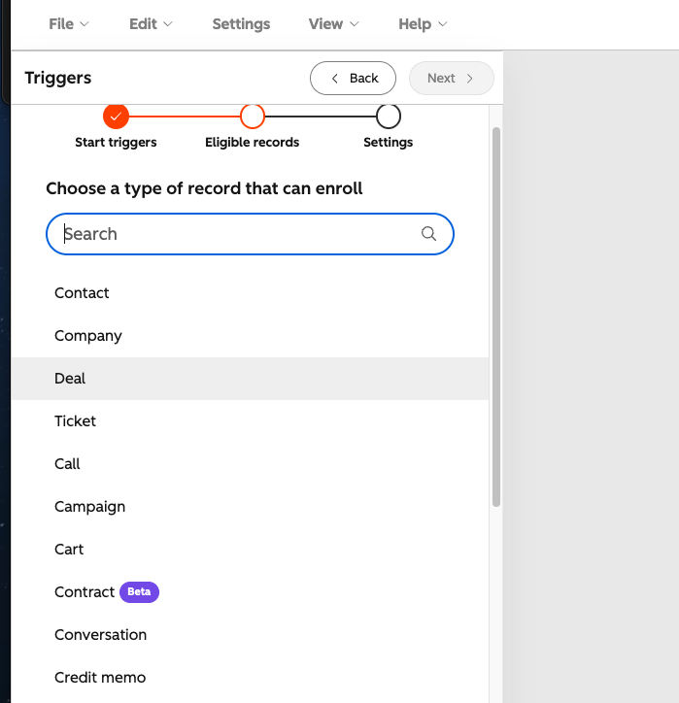The image size is (679, 703).
Task: Click the Start triggers step label
Action: pos(116,142)
